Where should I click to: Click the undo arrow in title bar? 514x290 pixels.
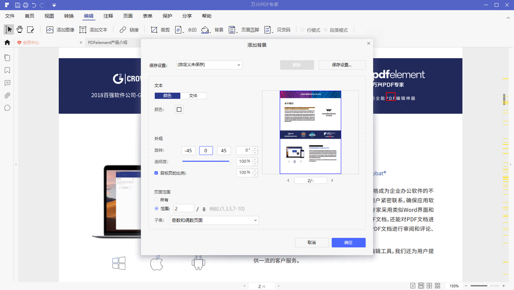point(34,5)
